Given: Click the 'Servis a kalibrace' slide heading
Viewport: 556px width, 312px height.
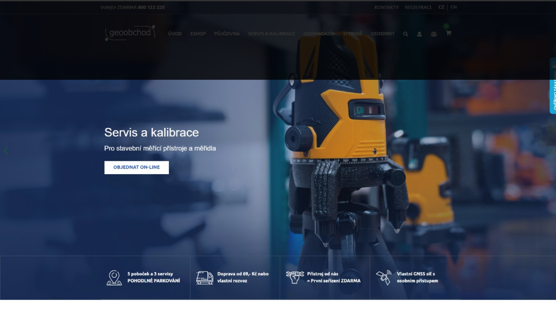Looking at the screenshot, I should [x=152, y=133].
